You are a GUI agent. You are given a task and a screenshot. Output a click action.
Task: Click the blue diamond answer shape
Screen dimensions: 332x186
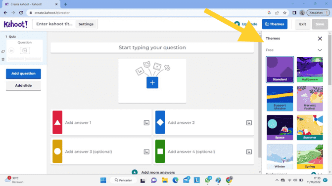(x=160, y=122)
